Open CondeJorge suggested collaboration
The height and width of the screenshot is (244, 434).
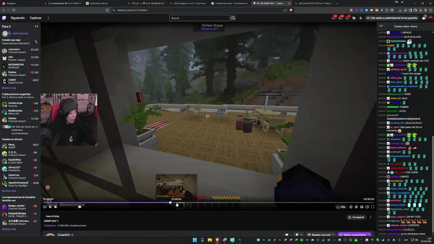point(20,104)
